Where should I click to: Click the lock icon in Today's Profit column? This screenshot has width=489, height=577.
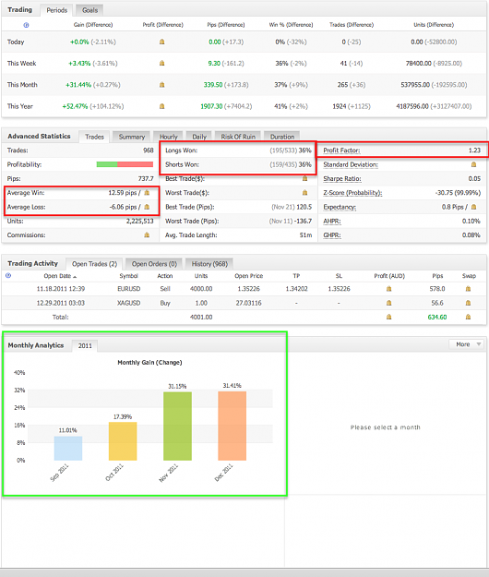point(161,42)
